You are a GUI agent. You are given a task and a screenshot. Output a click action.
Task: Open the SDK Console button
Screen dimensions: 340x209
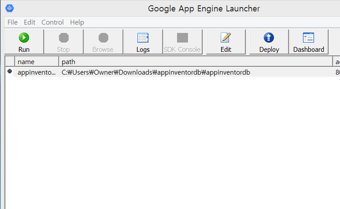182,42
